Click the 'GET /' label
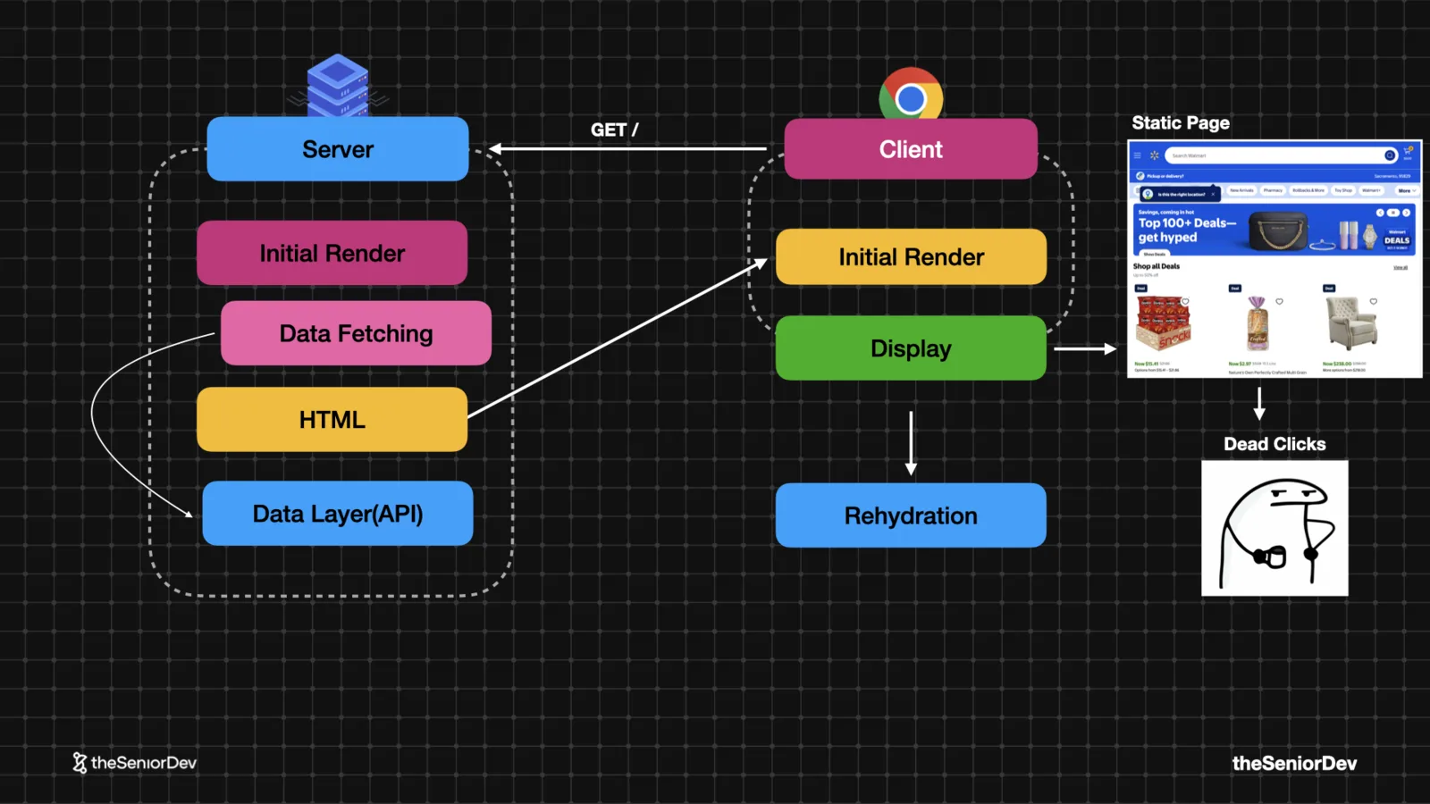Screen dimensions: 1430x804 point(615,130)
